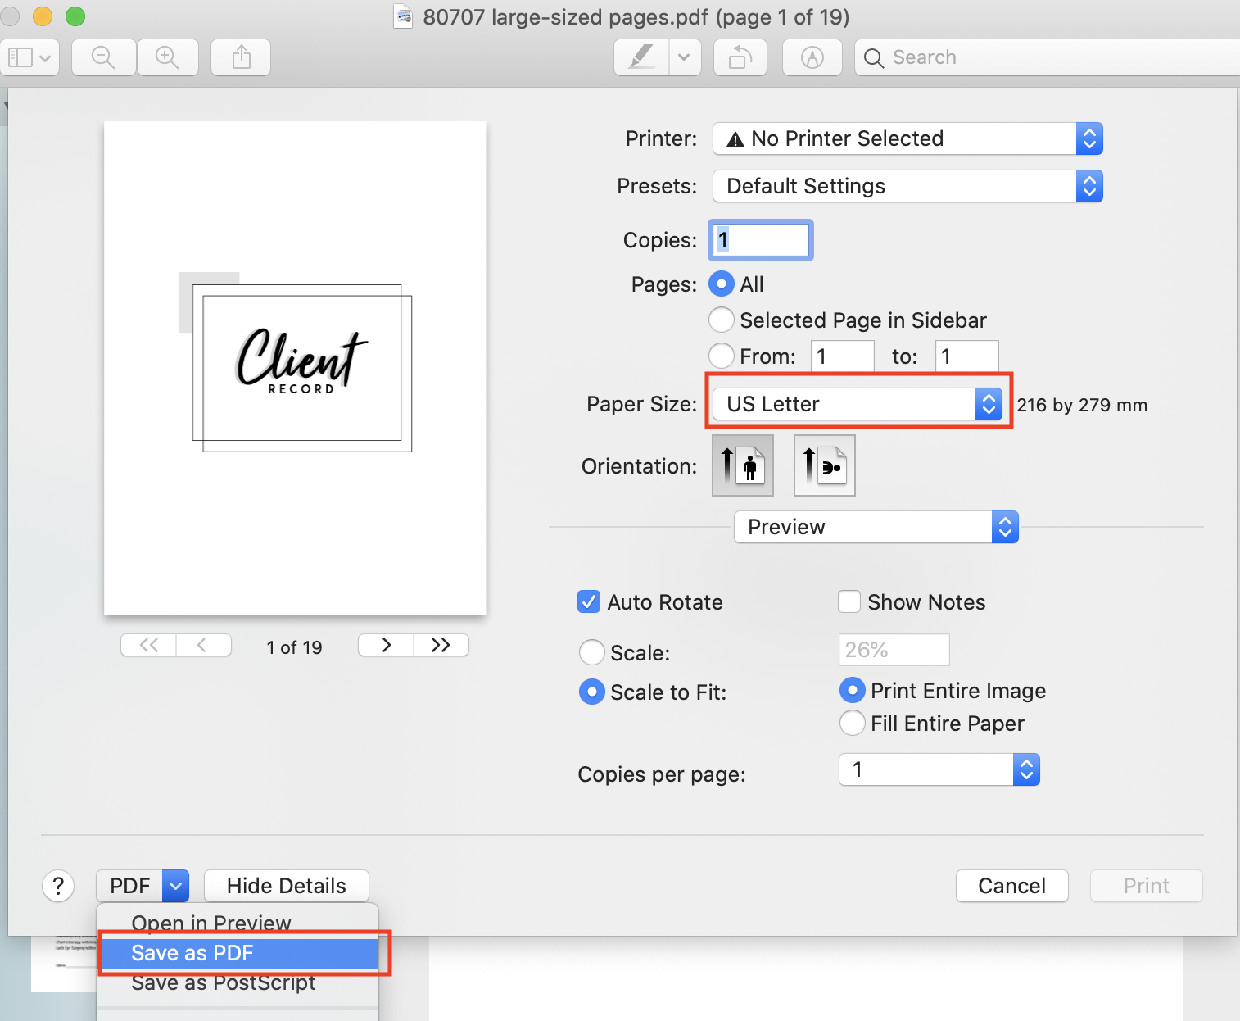Click the Hide Details button

click(x=286, y=886)
